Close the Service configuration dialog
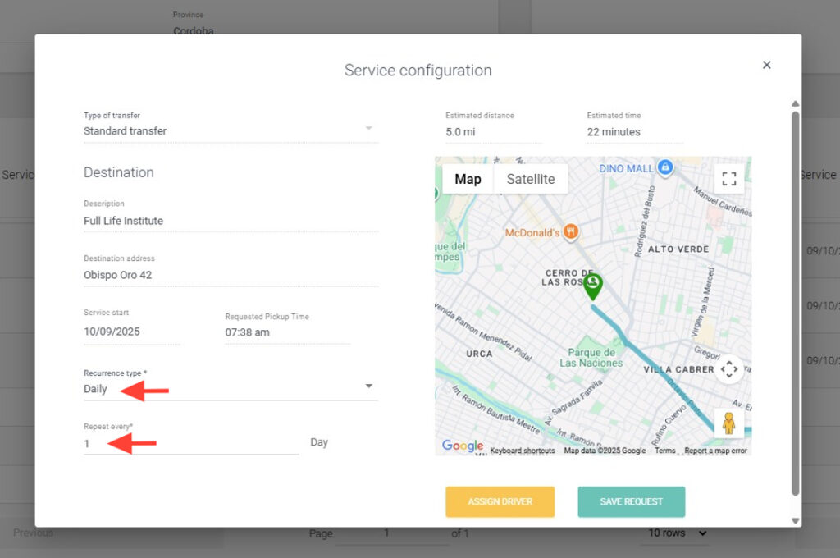This screenshot has height=558, width=840. (x=766, y=66)
